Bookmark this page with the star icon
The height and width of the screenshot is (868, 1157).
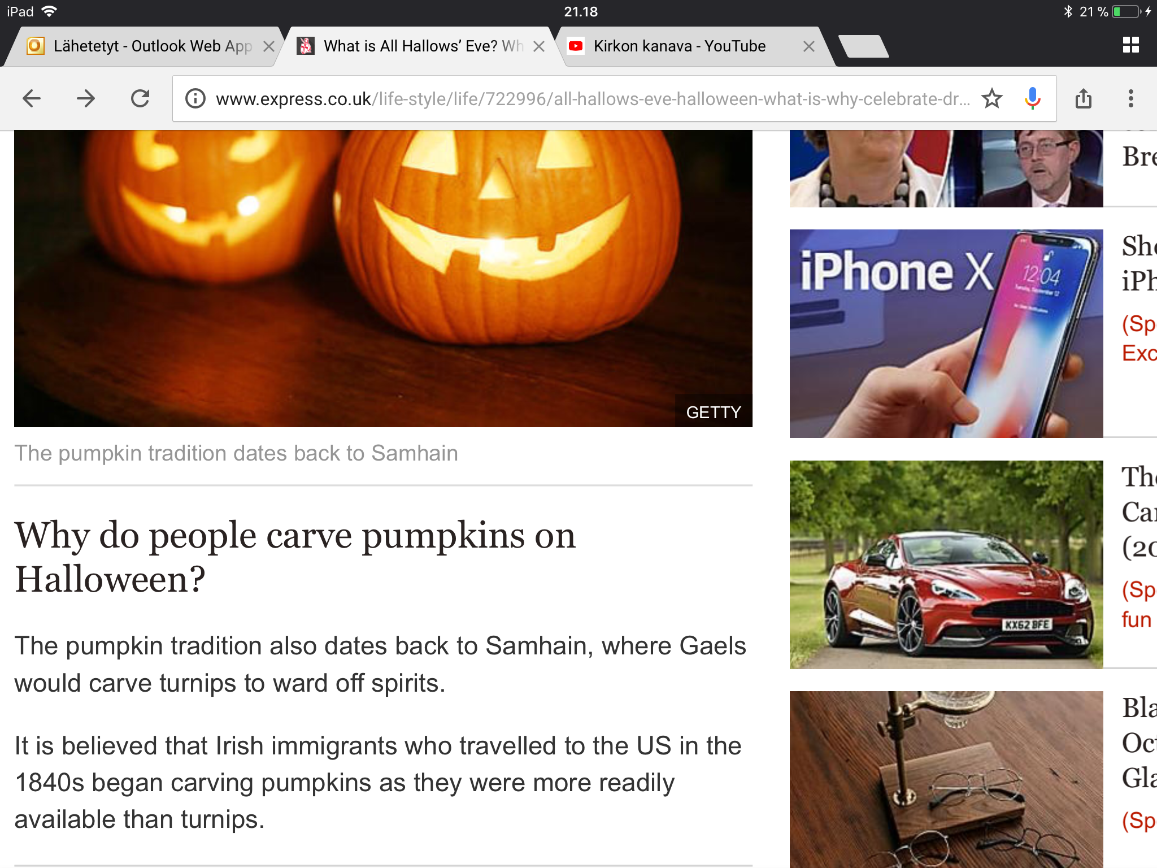992,99
